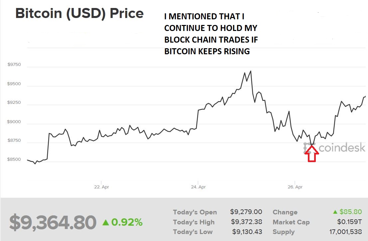Click the current price $9,364.80

click(53, 222)
